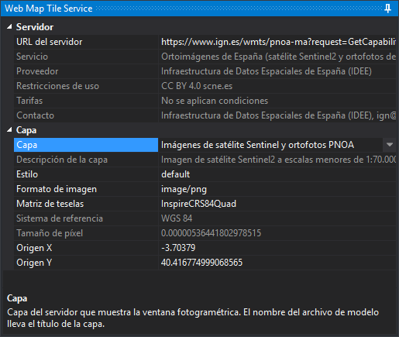Select the Servicio label

pos(32,57)
